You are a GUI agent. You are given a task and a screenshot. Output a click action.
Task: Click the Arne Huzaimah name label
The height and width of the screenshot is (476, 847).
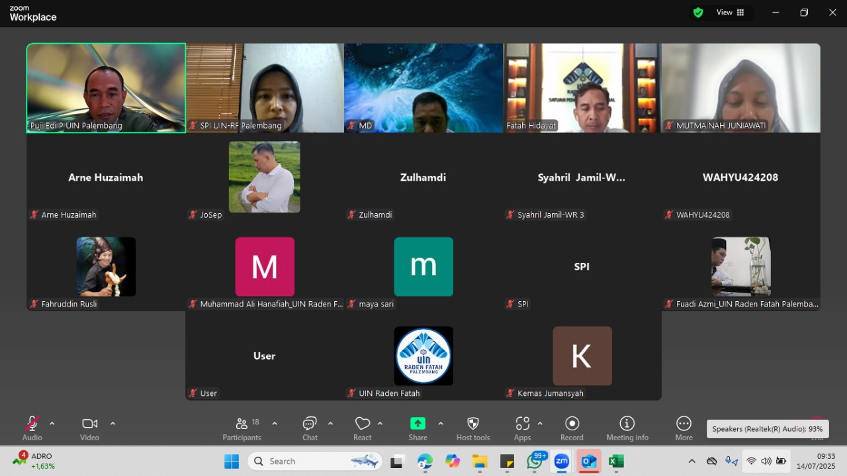point(69,214)
